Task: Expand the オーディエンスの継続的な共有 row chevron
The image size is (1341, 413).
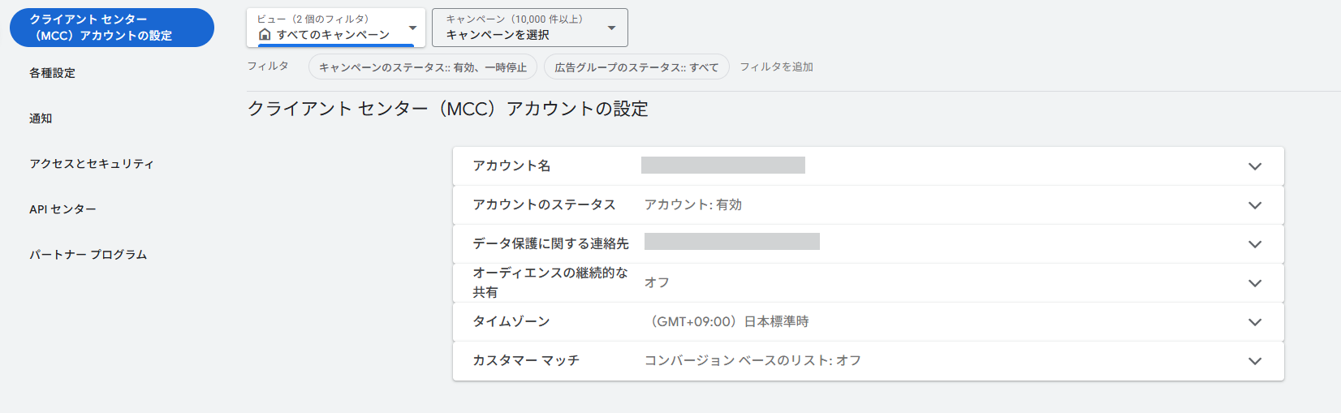Action: (x=1254, y=283)
